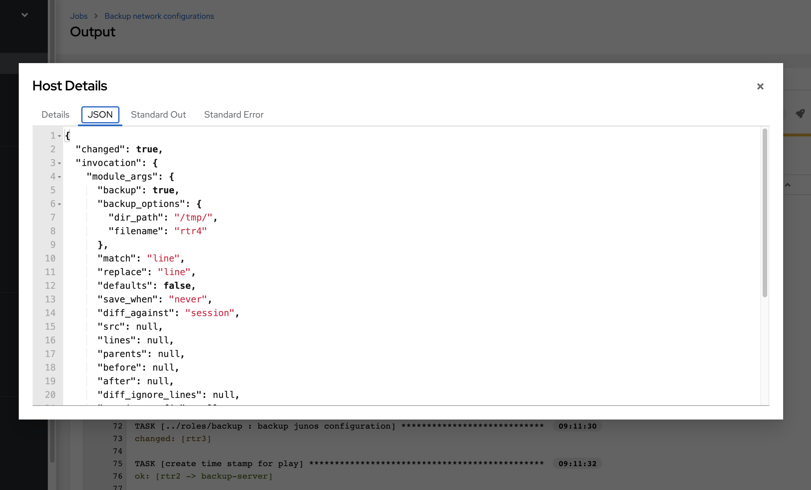Image resolution: width=811 pixels, height=490 pixels.
Task: Click the Output page heading
Action: point(92,32)
